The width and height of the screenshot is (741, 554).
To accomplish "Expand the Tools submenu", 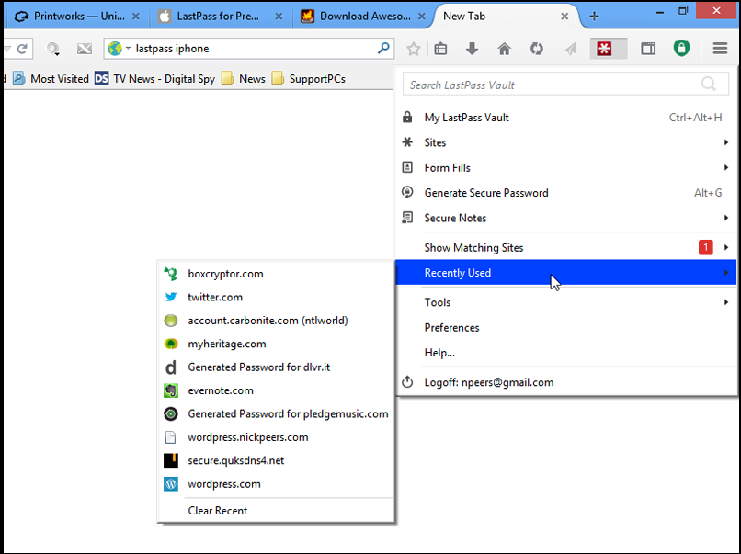I will click(x=565, y=302).
